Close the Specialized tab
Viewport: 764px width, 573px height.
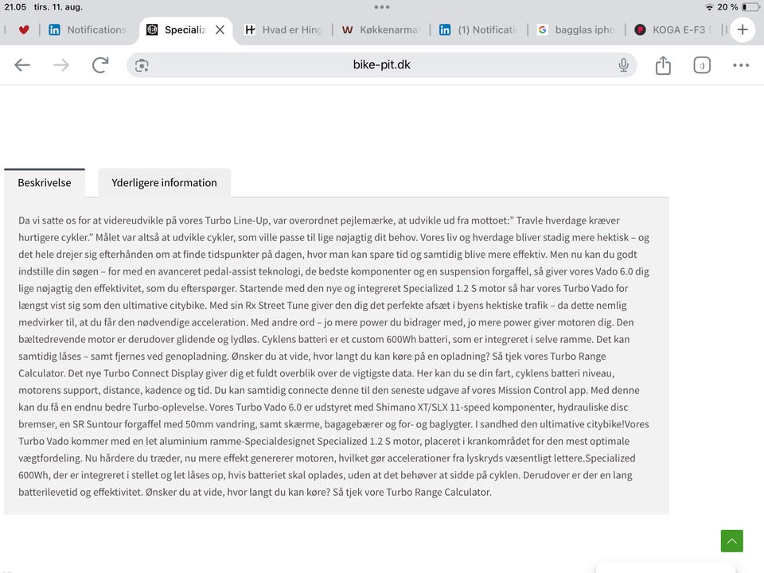(x=220, y=29)
